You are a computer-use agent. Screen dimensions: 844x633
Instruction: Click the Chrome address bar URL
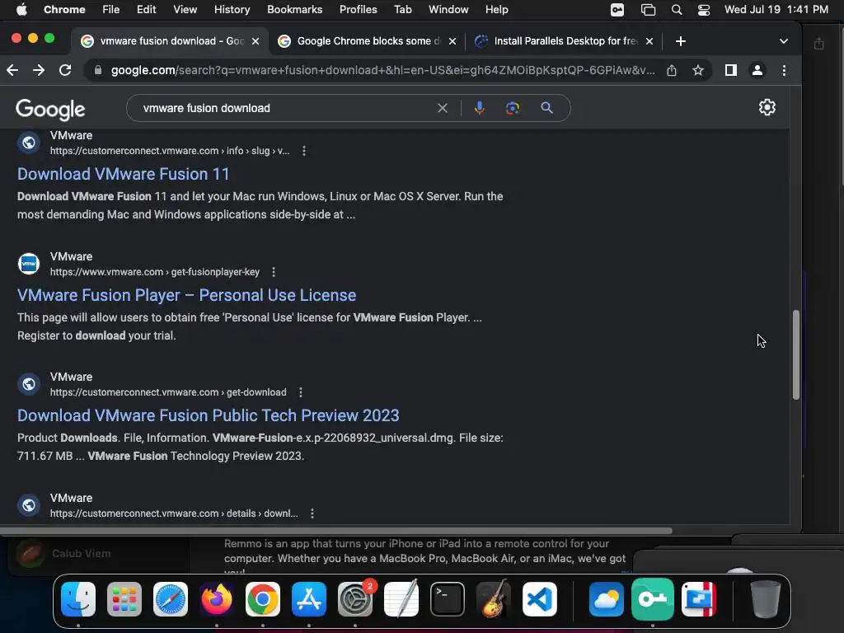point(382,70)
